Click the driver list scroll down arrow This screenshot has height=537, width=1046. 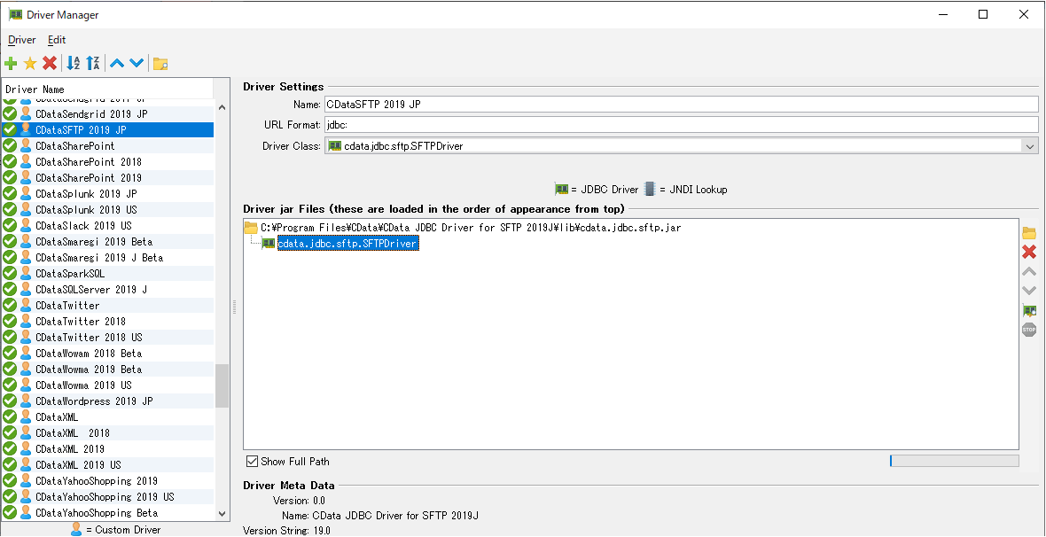[x=222, y=514]
